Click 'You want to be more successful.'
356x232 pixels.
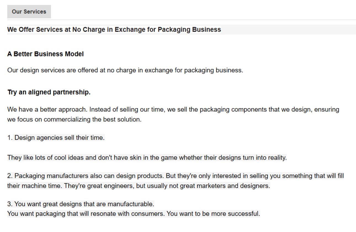(213, 214)
